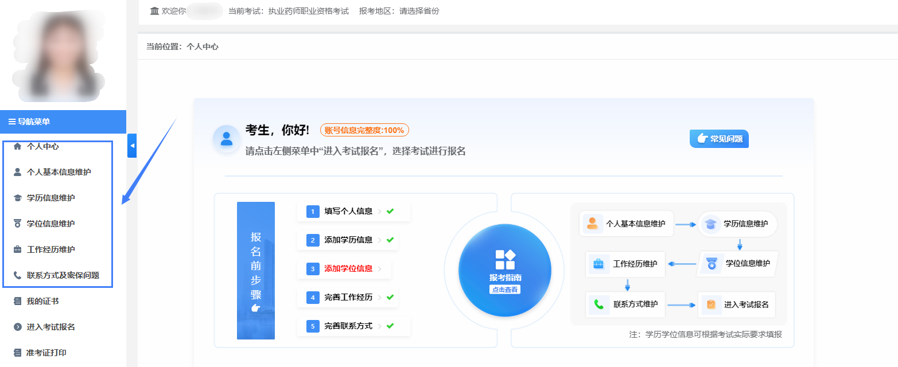Click the orange person icon in flowchart
898x367 pixels.
click(593, 224)
